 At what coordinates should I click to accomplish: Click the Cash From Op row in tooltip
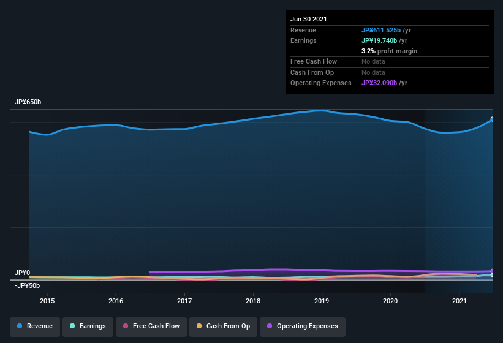point(390,72)
